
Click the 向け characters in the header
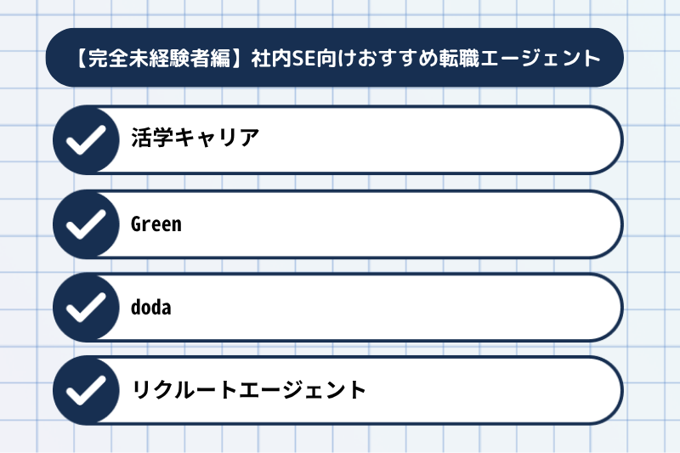coord(337,58)
